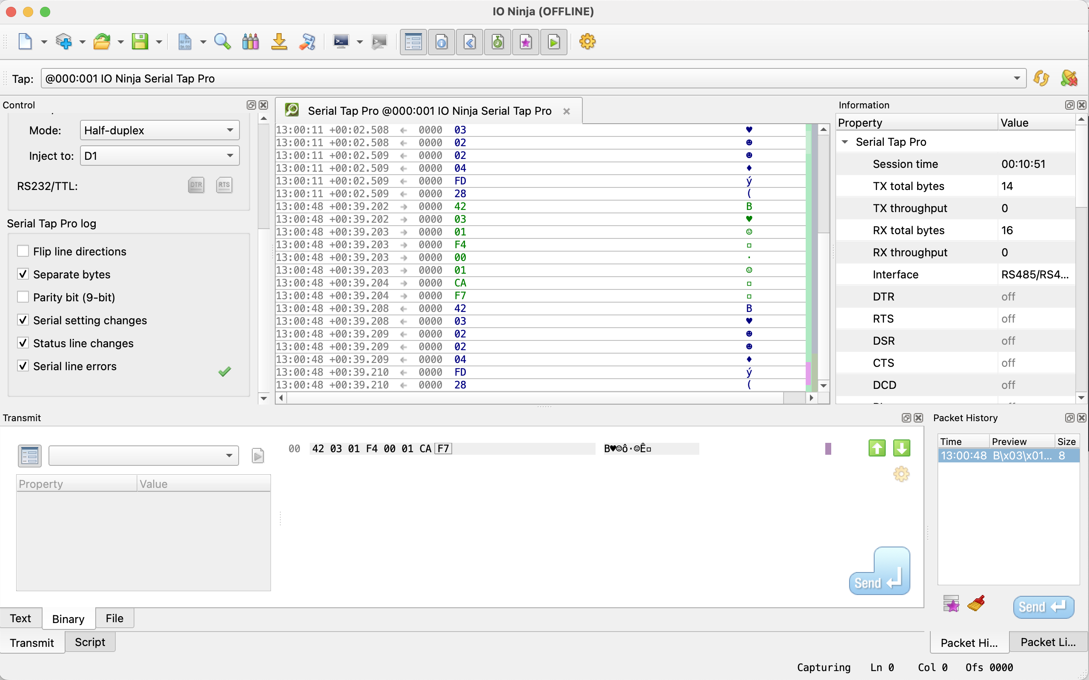Open the Mode Half-duplex dropdown
Image resolution: width=1089 pixels, height=680 pixels.
[160, 130]
